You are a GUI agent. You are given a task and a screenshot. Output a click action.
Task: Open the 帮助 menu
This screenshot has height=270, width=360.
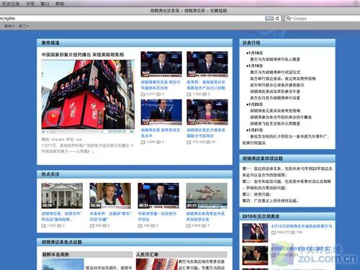point(60,4)
